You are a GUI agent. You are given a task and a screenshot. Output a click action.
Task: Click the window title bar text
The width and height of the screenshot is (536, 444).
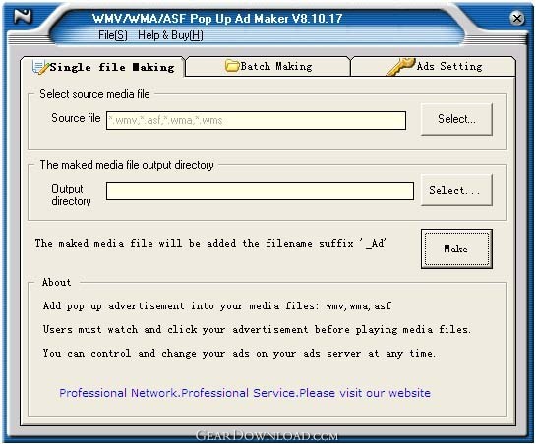[x=217, y=18]
